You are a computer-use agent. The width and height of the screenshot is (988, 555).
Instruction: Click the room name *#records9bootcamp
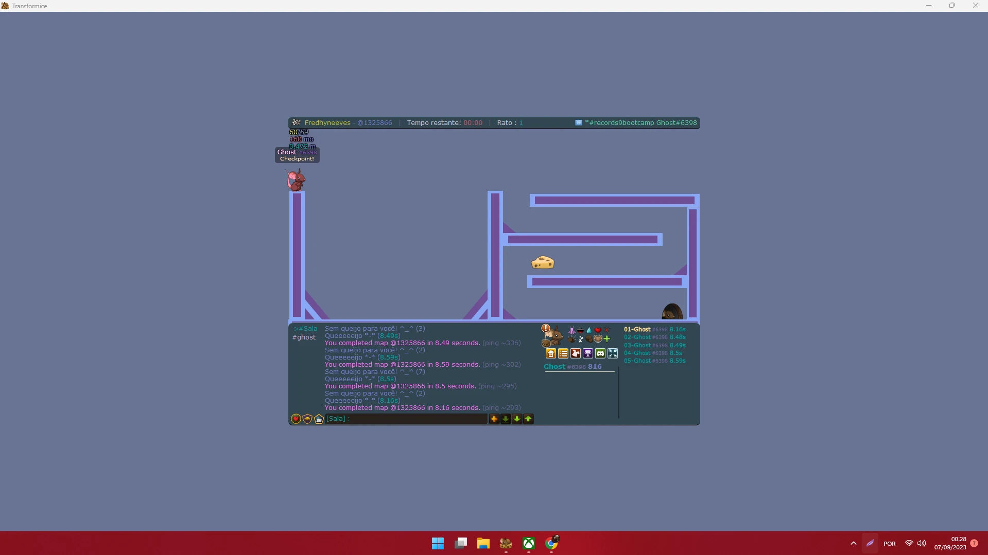tap(619, 123)
